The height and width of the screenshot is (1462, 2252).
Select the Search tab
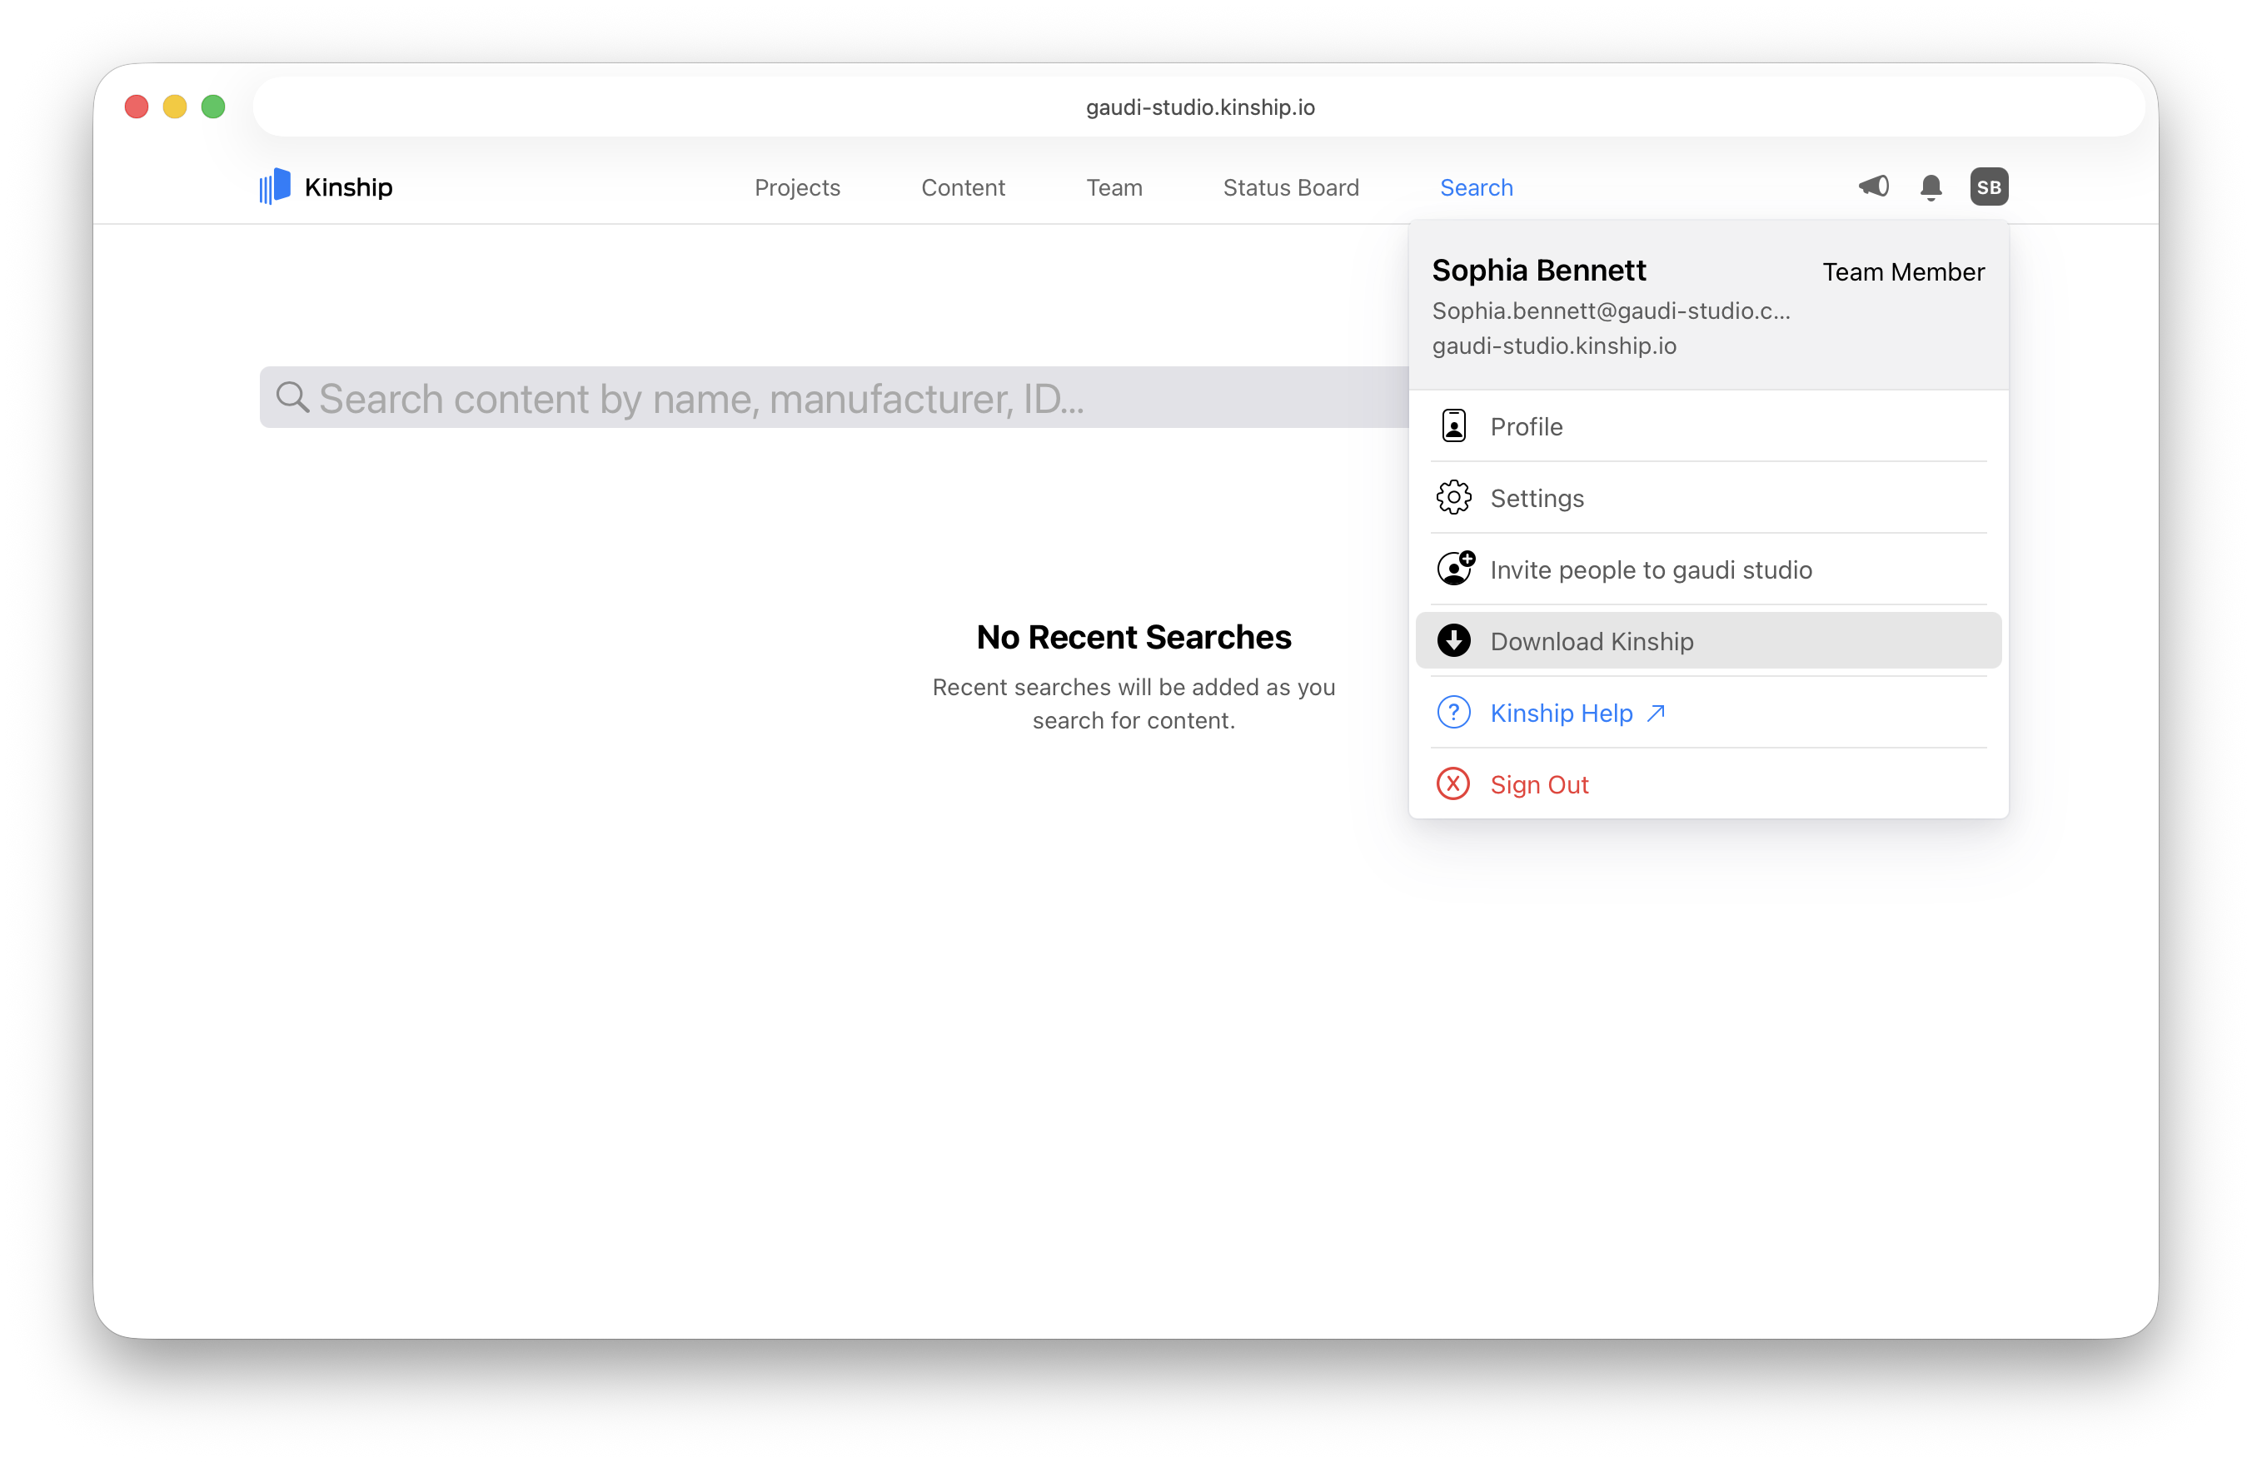(1476, 187)
